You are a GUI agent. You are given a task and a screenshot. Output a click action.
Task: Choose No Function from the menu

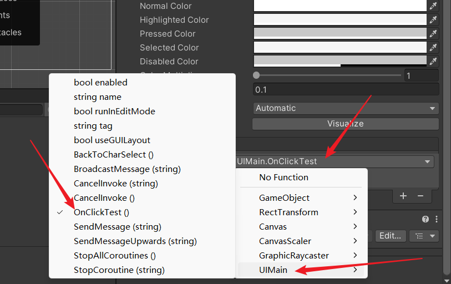coord(283,177)
